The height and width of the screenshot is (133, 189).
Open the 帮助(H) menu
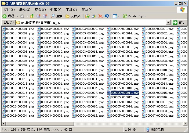click(x=87, y=10)
